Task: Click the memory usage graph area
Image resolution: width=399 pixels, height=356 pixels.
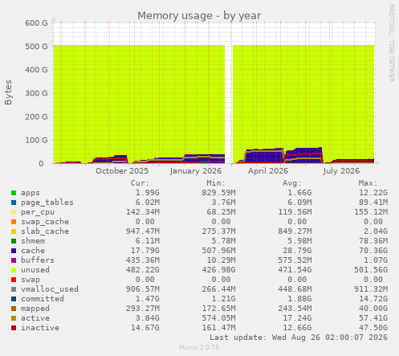Action: [214, 93]
